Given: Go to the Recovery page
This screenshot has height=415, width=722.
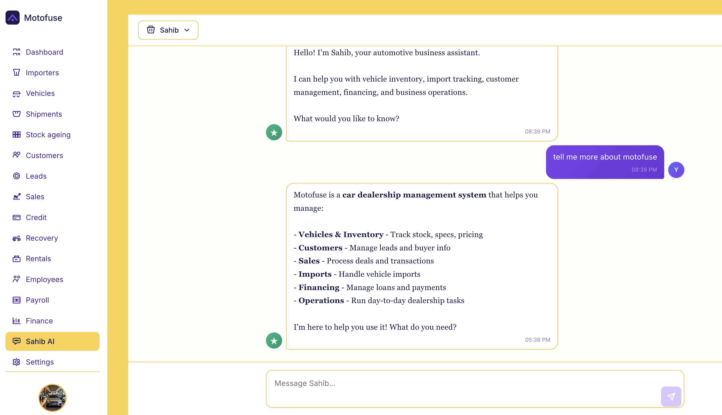Looking at the screenshot, I should click(x=53, y=238).
